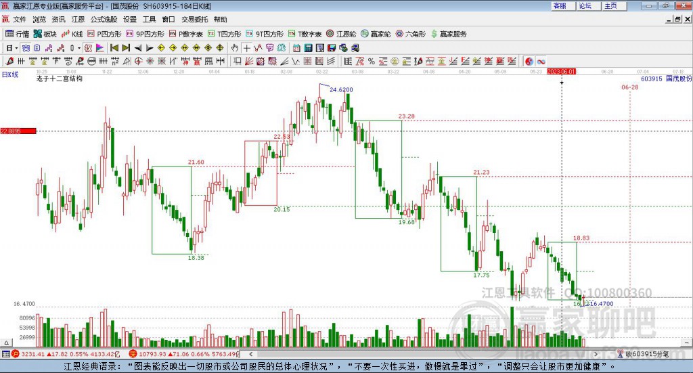693x373 pixels.
Task: Click the grid icon at status bar start
Action: 5,354
